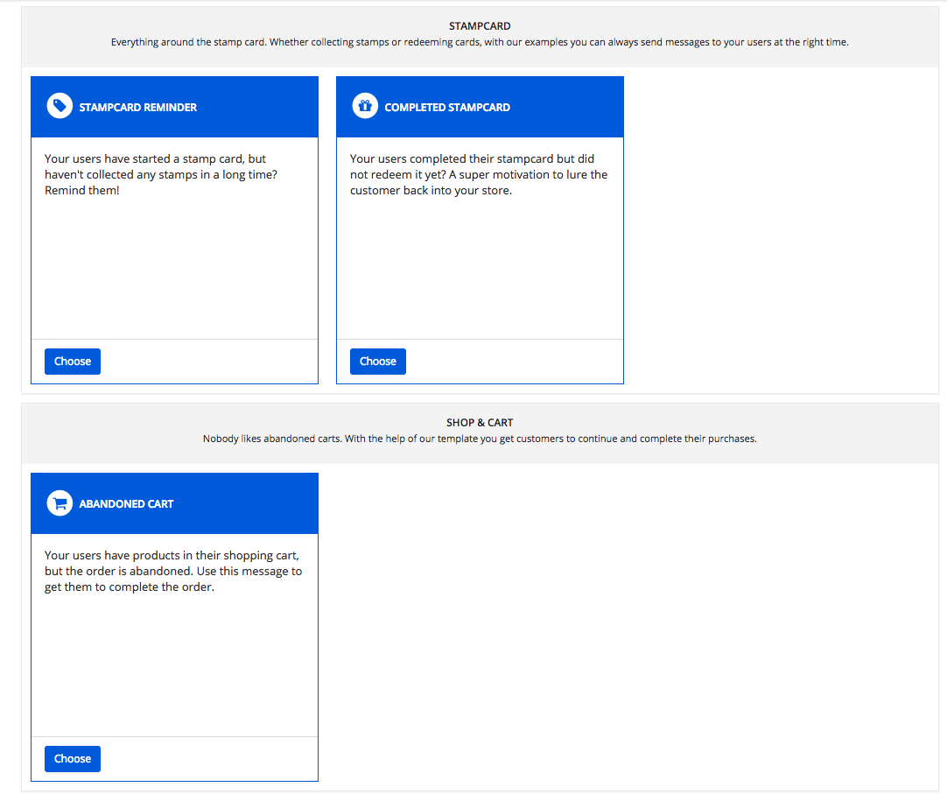Click the SHOP & CART section heading
This screenshot has width=947, height=794.
coord(480,422)
